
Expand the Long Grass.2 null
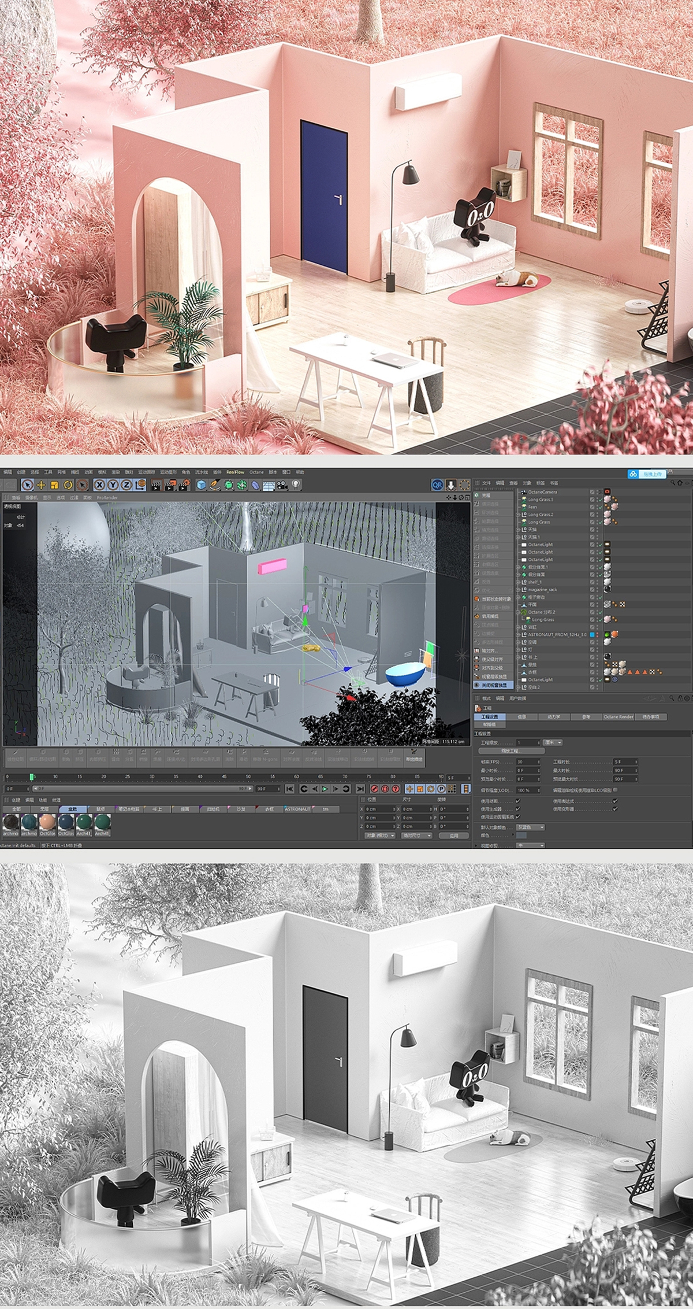(517, 515)
